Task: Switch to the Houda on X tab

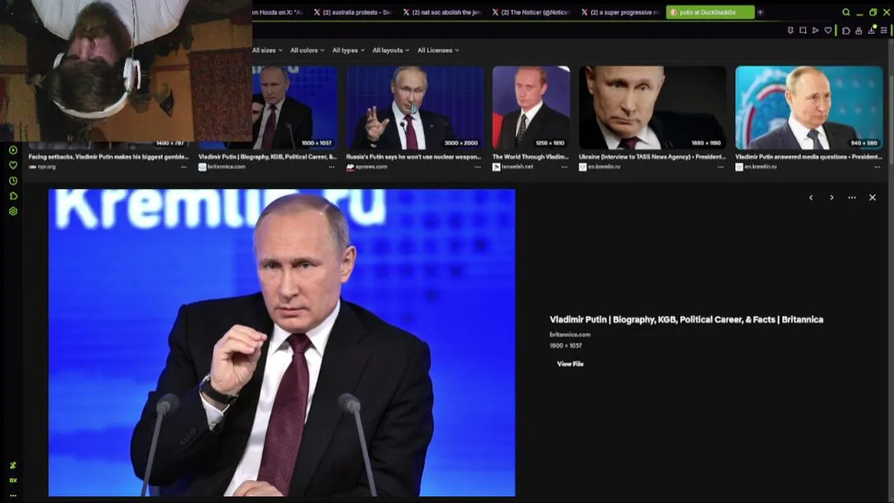Action: [x=279, y=13]
